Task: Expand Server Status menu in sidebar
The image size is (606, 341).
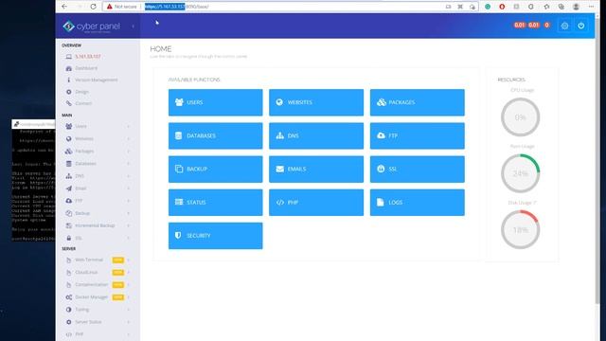Action: (97, 322)
